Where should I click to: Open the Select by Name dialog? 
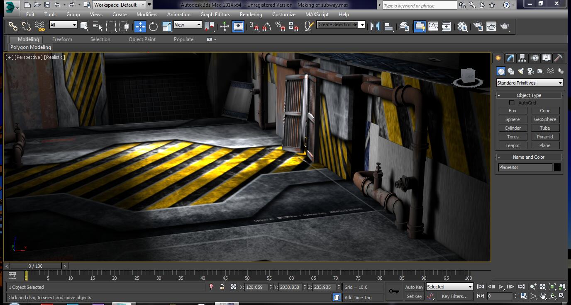[x=98, y=27]
